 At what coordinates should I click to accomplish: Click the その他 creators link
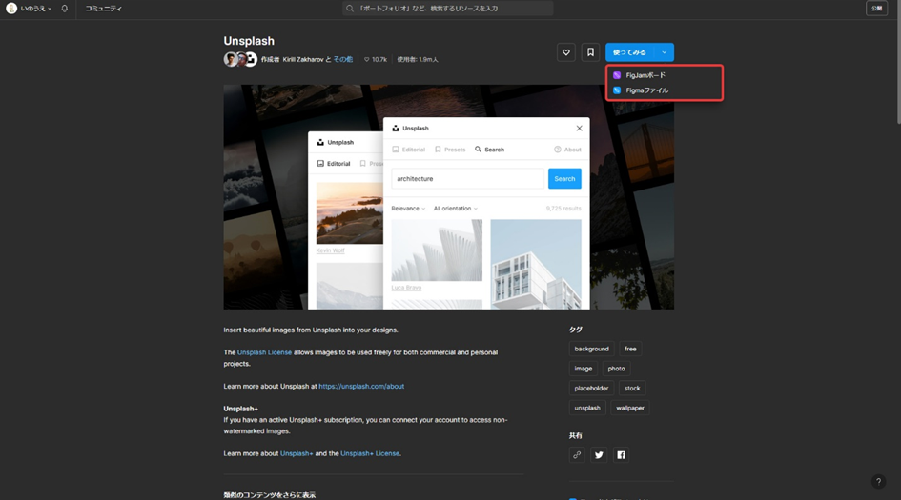(x=343, y=59)
